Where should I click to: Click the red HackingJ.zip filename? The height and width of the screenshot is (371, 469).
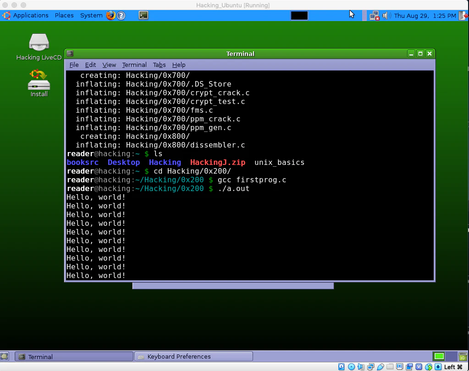(x=218, y=163)
